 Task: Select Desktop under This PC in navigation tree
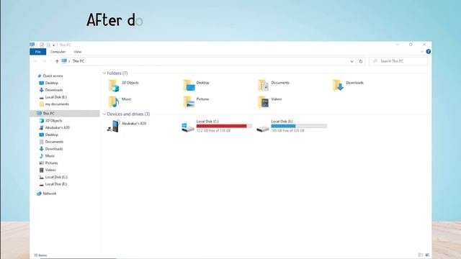point(51,135)
